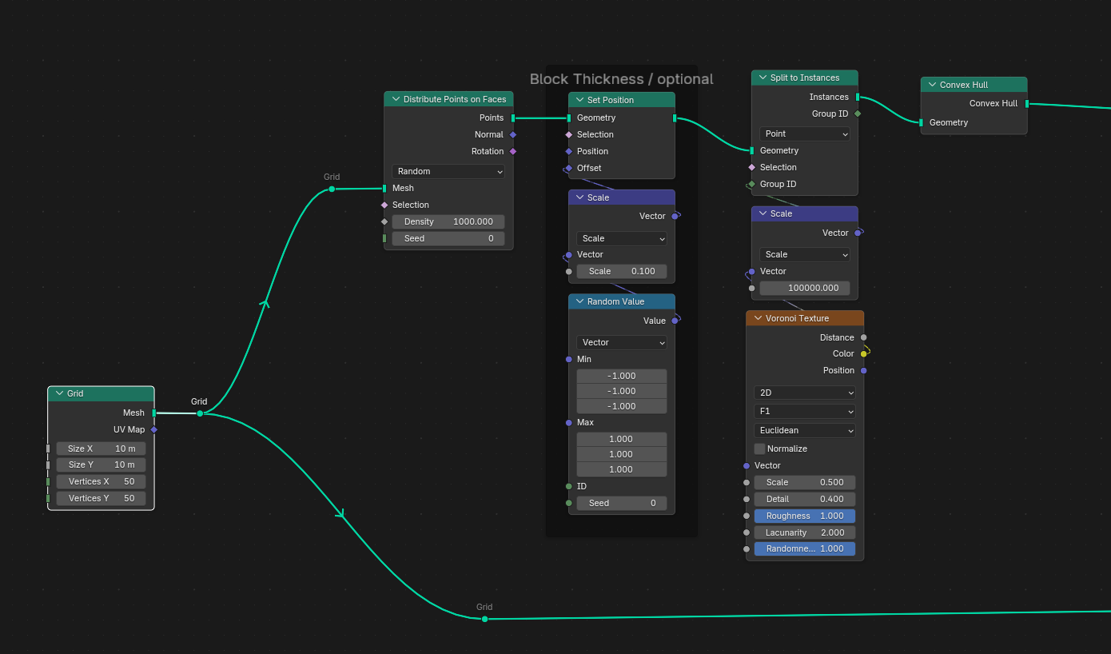Enable the Normalize checkbox in Voronoi Texture
Screen dimensions: 1111x654
(x=760, y=449)
